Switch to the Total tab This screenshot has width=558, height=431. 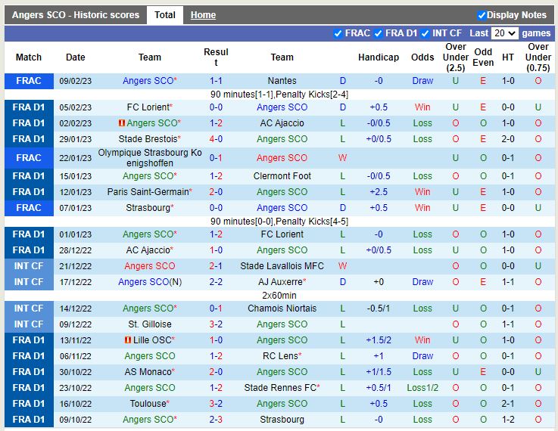(x=165, y=15)
